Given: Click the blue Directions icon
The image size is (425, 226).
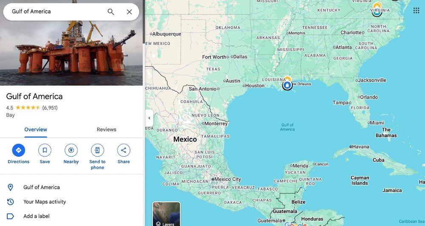Looking at the screenshot, I should (x=18, y=150).
